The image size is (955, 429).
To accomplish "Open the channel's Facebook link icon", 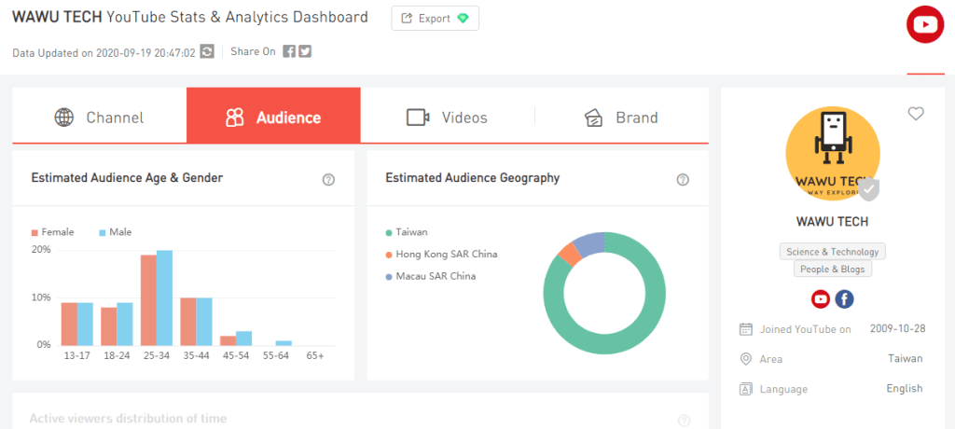I will 844,299.
